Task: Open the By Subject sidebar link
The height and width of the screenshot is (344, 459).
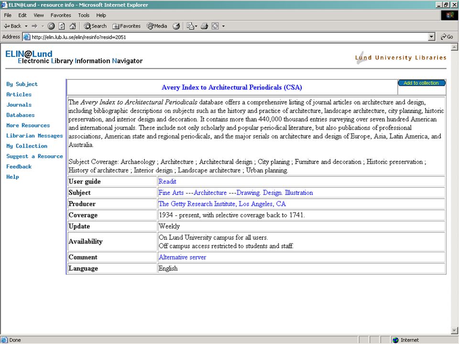Action: [22, 84]
